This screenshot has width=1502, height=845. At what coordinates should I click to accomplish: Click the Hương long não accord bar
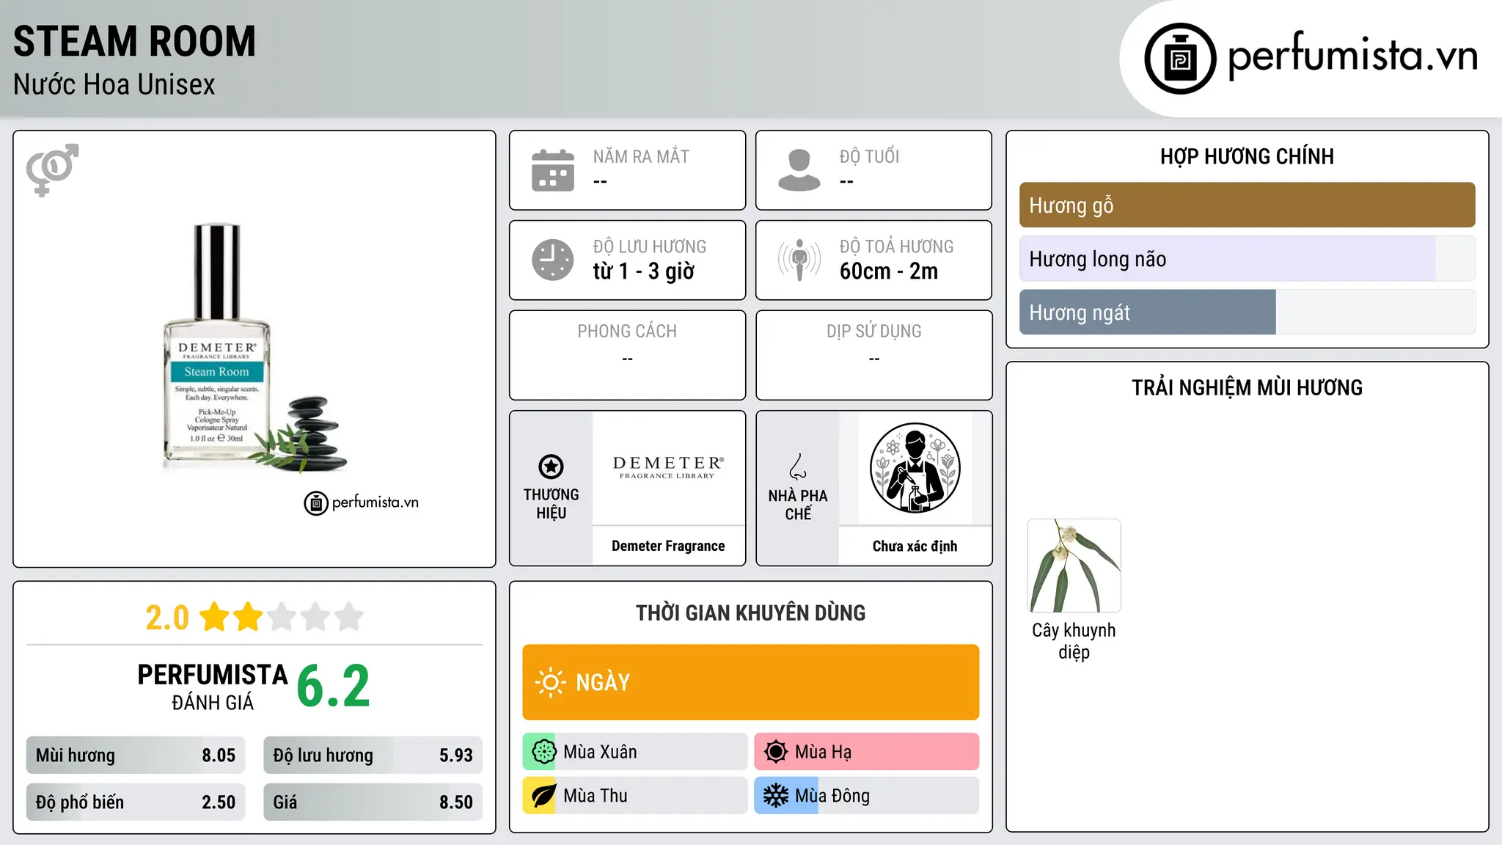pyautogui.click(x=1247, y=259)
